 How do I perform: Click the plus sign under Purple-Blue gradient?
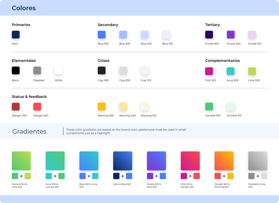tap(156, 176)
